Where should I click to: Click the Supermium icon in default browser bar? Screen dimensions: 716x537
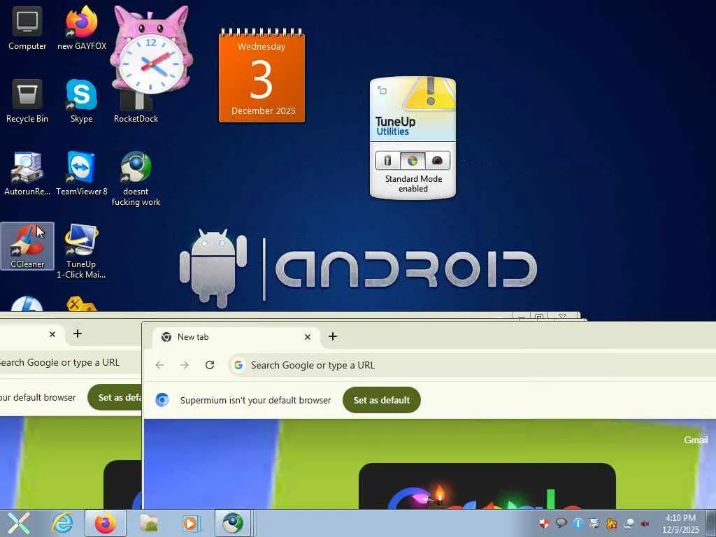pos(162,400)
